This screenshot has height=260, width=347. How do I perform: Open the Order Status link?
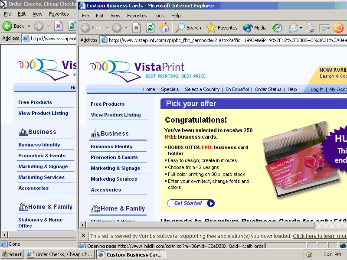pos(268,89)
